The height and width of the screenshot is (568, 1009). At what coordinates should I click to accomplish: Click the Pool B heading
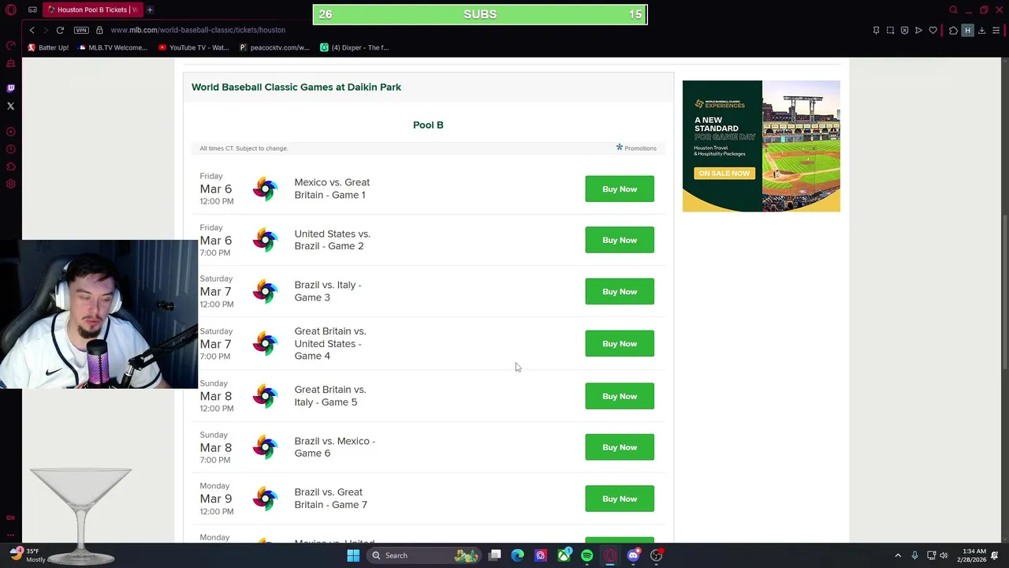[428, 125]
